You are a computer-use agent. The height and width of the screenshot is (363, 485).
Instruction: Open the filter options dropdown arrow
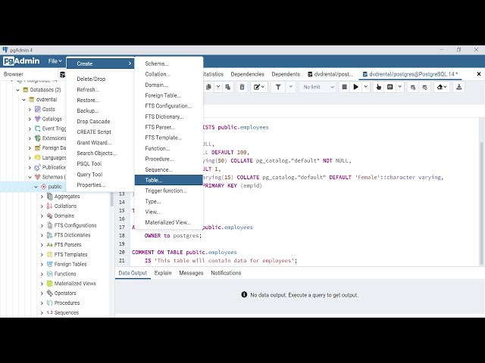coord(291,87)
